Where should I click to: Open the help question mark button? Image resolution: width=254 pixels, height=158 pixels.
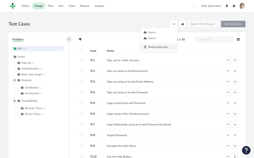tap(246, 150)
